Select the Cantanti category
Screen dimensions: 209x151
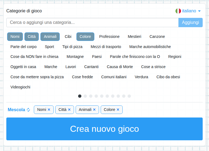click(91, 67)
